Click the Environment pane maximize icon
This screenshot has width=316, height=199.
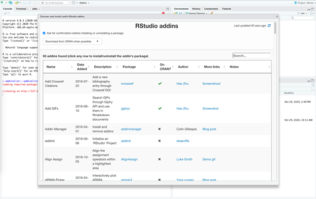pos(312,9)
